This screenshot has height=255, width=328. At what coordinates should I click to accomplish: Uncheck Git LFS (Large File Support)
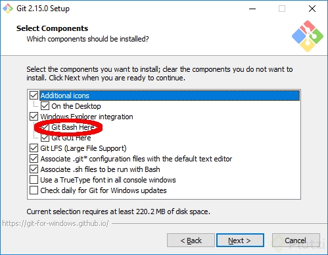pyautogui.click(x=34, y=148)
